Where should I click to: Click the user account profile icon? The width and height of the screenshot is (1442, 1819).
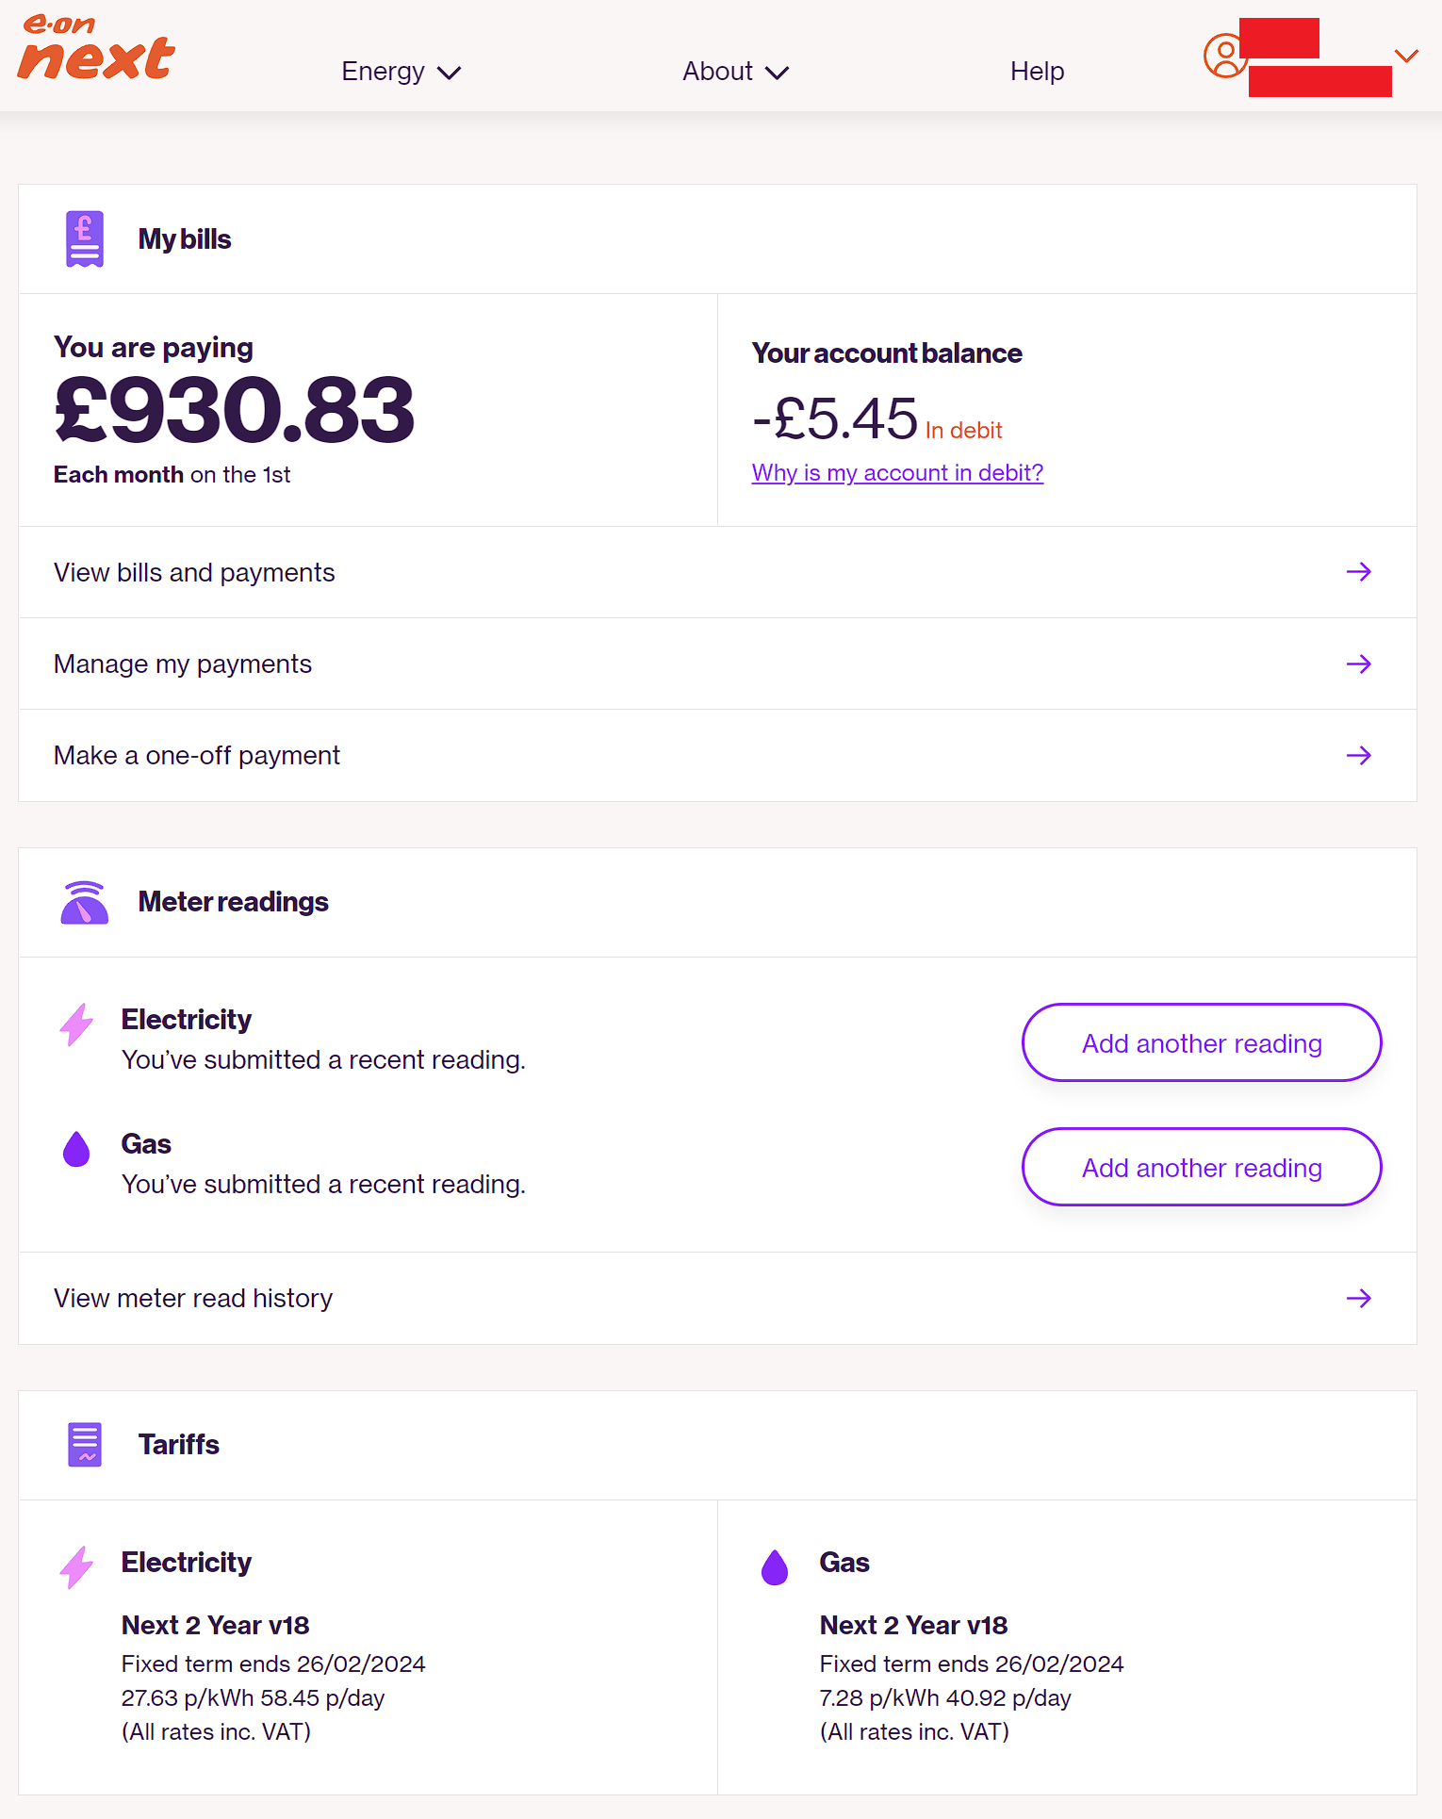point(1223,56)
